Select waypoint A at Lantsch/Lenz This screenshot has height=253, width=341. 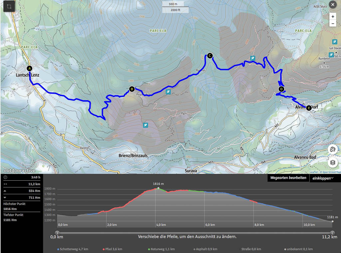(x=29, y=68)
